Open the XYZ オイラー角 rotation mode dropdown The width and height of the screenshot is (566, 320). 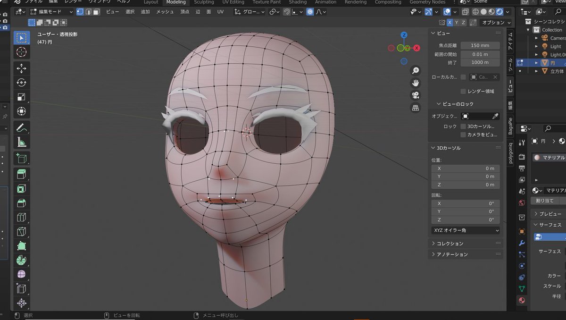466,230
